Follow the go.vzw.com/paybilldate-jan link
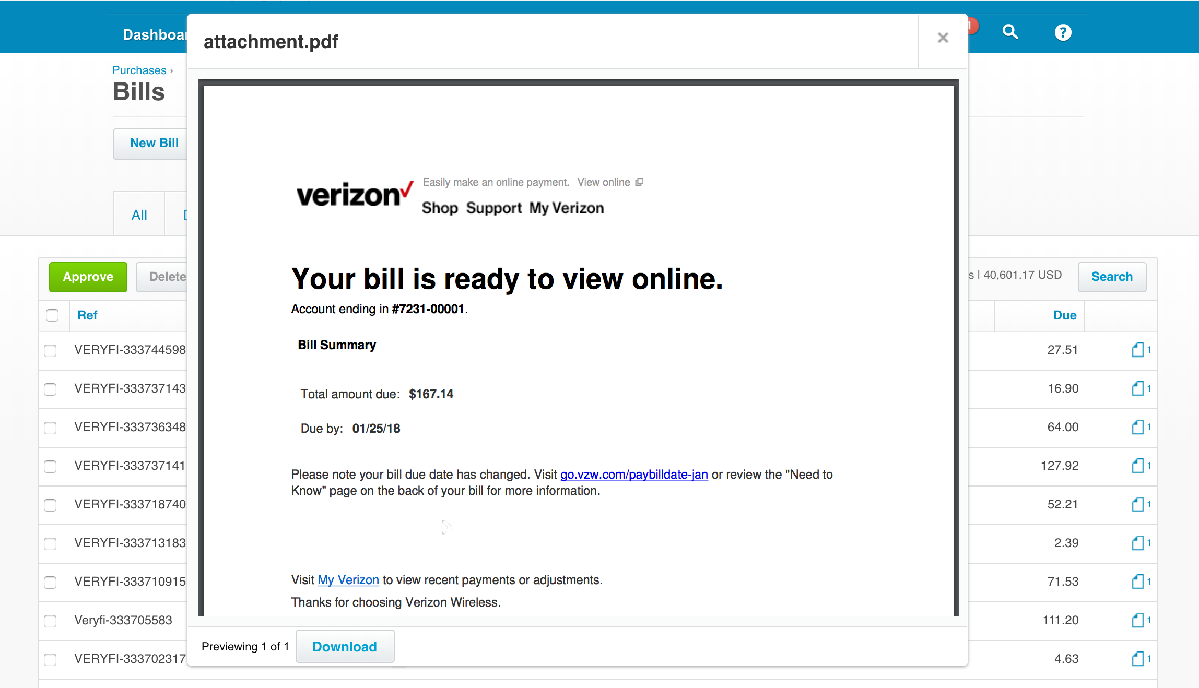This screenshot has width=1199, height=688. (634, 475)
